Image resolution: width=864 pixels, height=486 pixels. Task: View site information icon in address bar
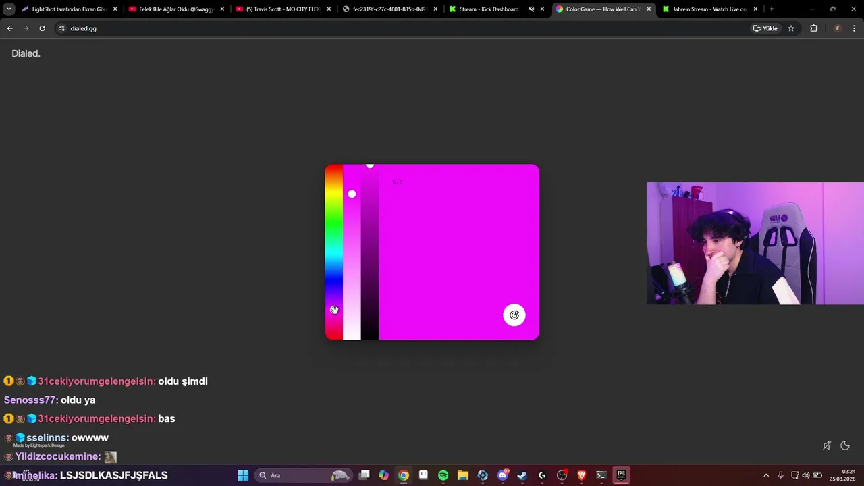point(61,28)
